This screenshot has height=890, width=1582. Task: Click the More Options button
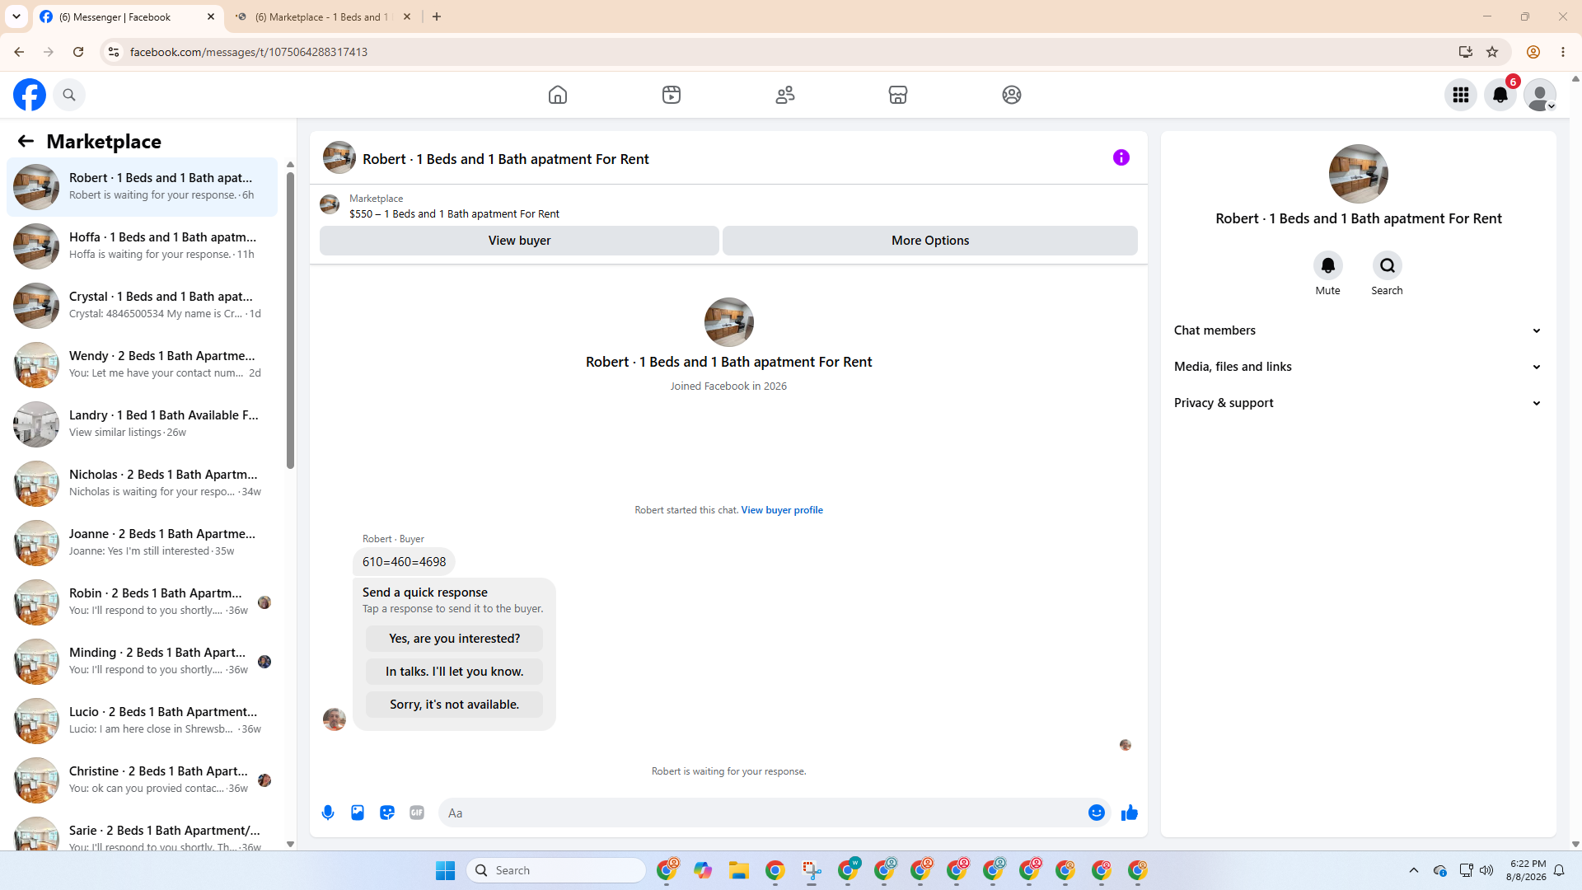(930, 241)
